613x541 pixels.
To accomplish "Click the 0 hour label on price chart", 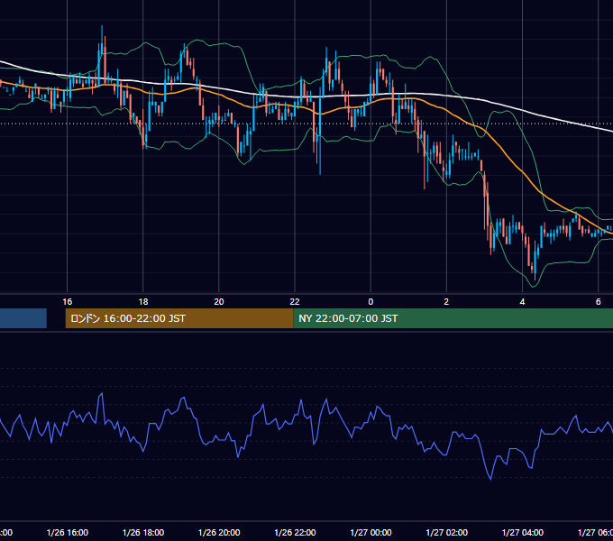I will pos(371,302).
